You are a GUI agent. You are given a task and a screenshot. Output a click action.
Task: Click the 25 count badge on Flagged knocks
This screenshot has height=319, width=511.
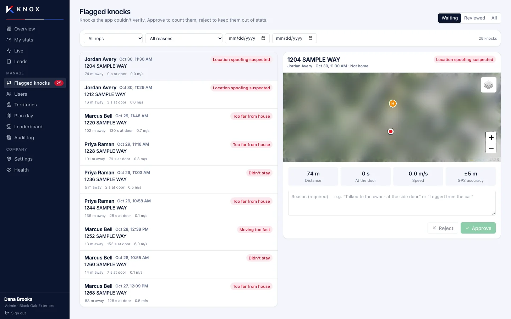tap(59, 83)
